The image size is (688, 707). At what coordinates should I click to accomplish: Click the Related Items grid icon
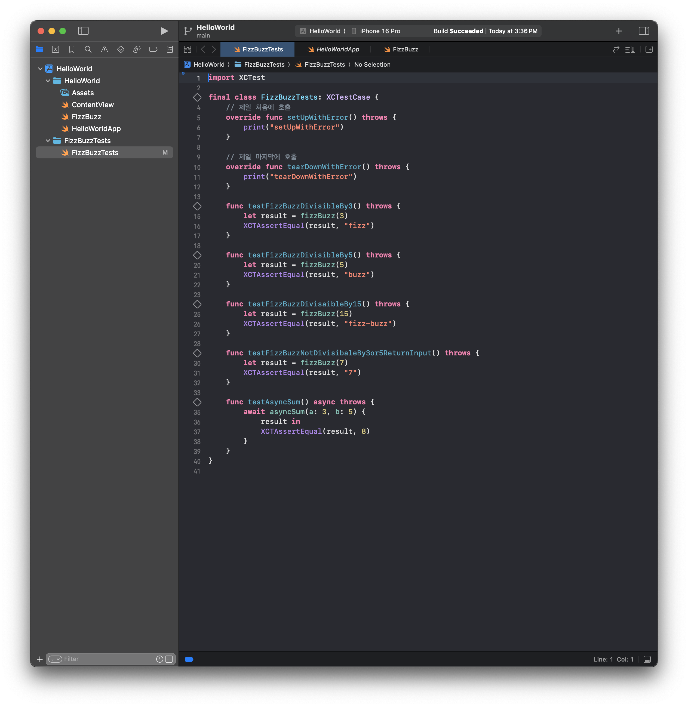click(187, 50)
